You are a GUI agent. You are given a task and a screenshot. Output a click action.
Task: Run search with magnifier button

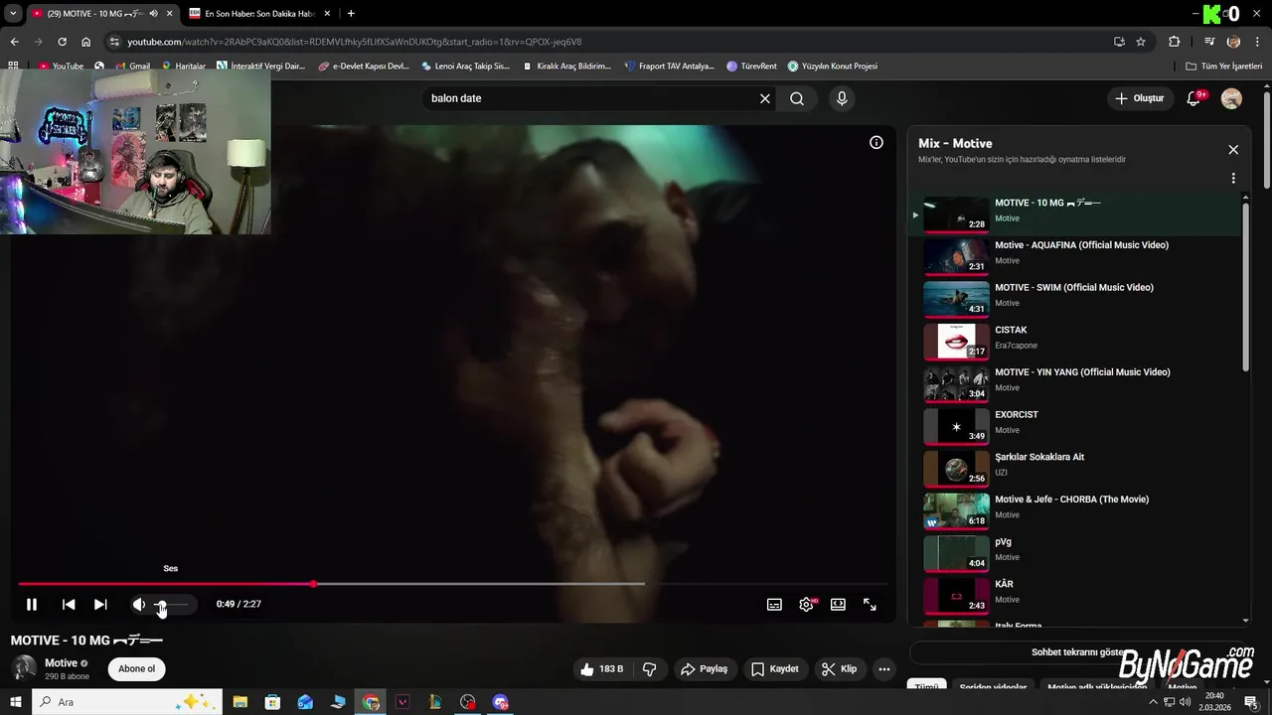tap(797, 98)
